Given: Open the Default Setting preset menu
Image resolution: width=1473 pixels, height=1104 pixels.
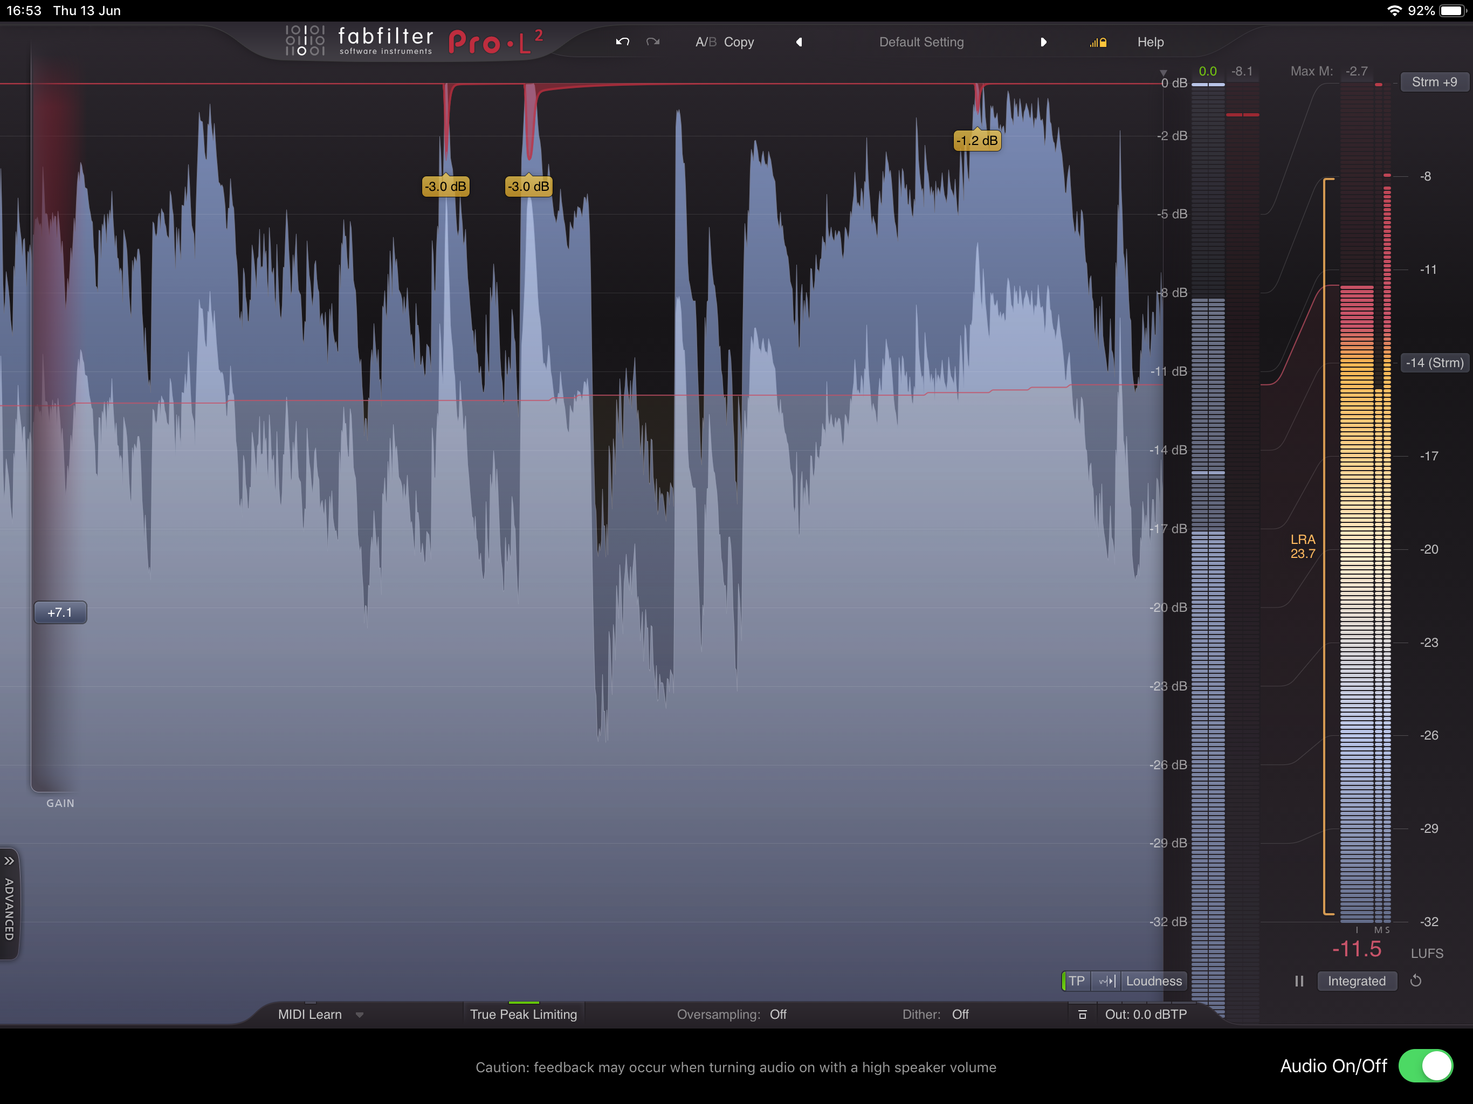Looking at the screenshot, I should [921, 42].
